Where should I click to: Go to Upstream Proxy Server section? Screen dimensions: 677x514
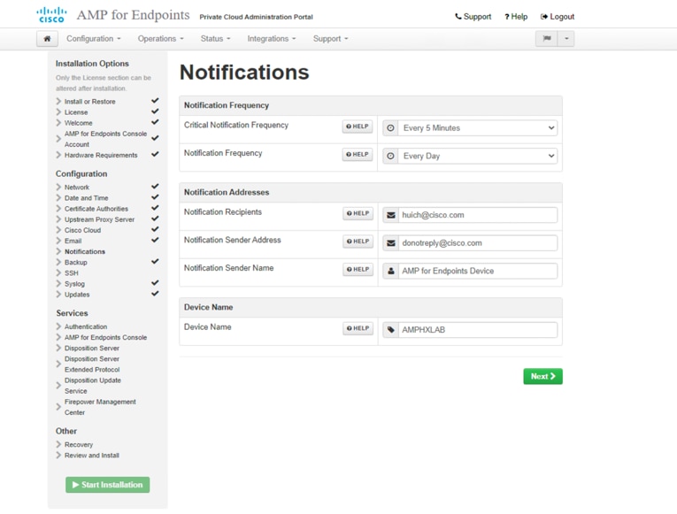click(x=99, y=220)
